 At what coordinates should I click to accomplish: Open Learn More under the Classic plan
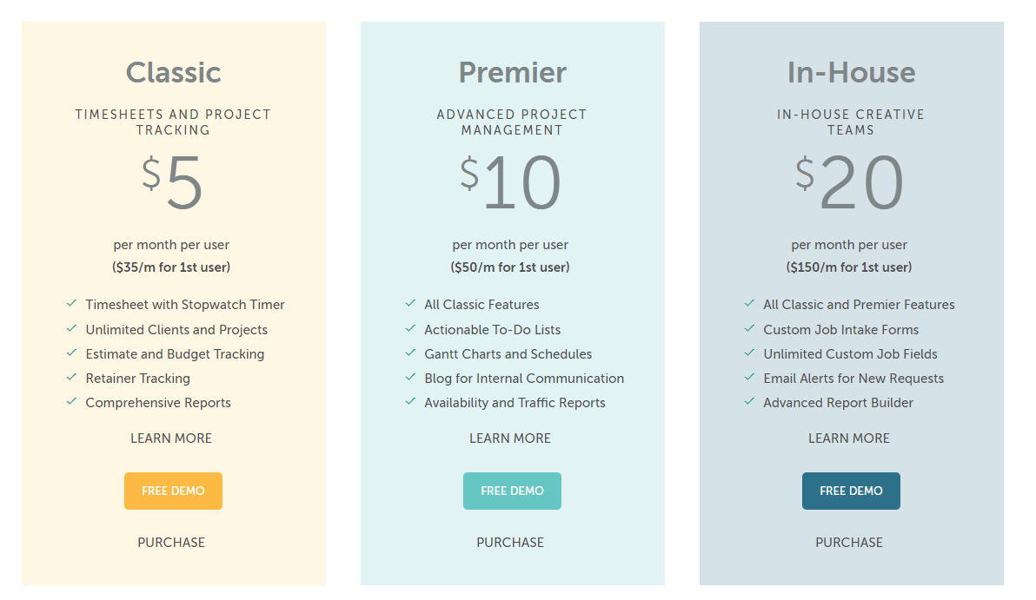pos(171,438)
